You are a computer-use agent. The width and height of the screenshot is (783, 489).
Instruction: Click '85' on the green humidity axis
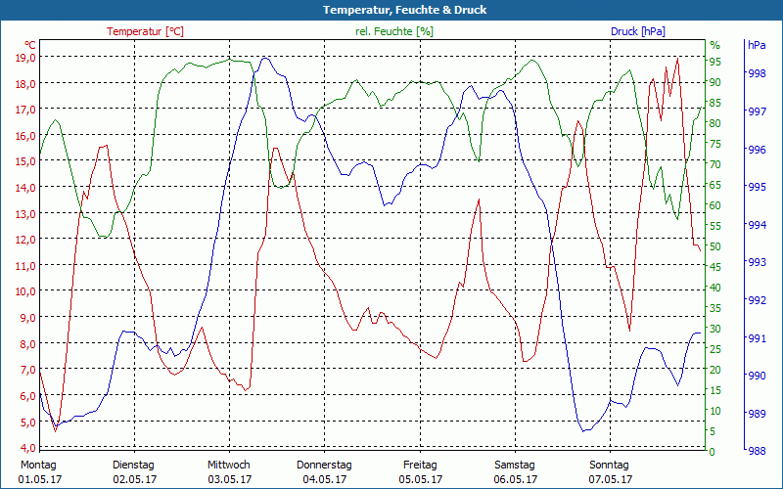[x=715, y=104]
